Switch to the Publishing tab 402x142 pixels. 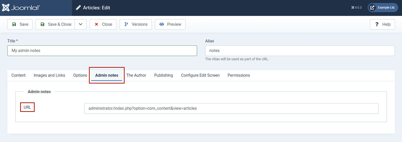point(164,75)
